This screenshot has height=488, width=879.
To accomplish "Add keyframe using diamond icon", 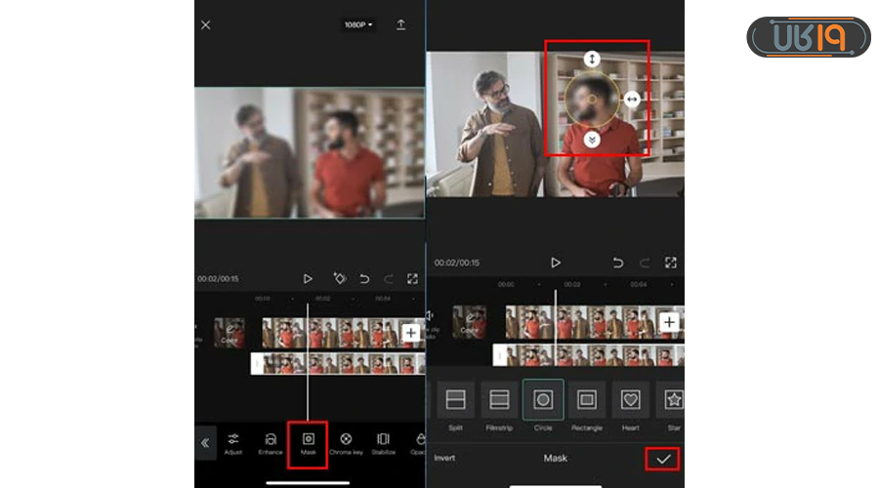I will [x=340, y=278].
